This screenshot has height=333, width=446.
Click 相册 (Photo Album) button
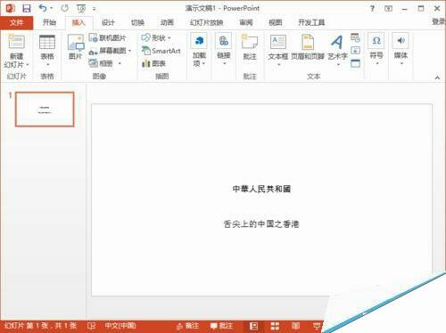point(102,63)
